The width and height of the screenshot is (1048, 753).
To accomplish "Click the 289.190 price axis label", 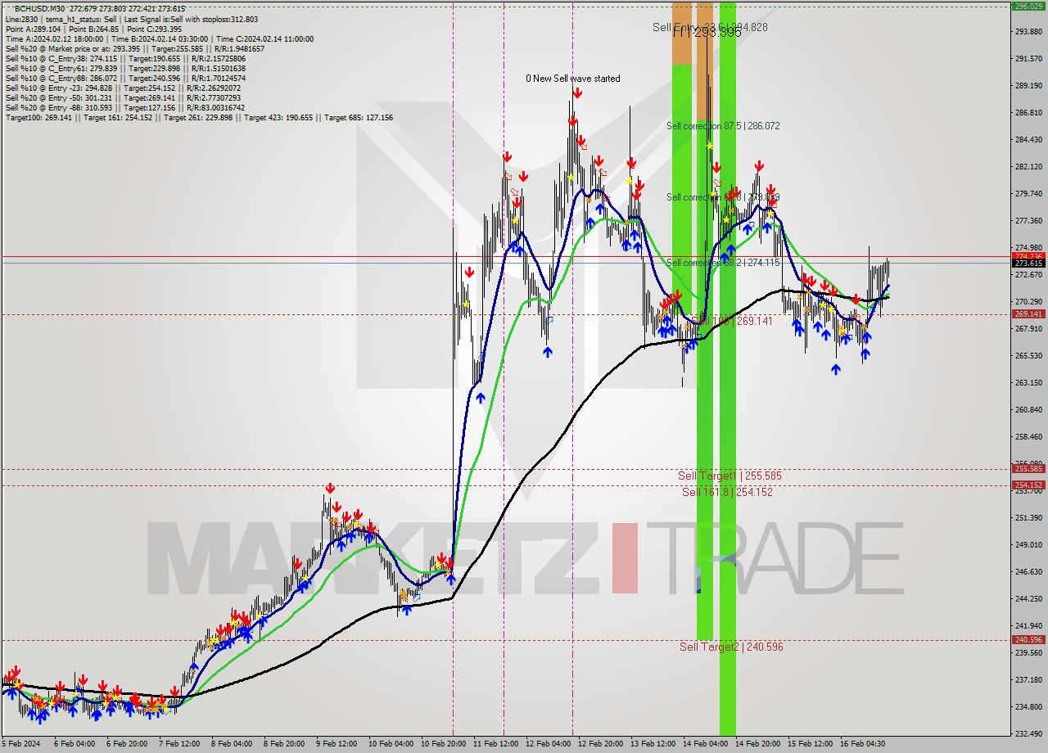I will coord(1028,85).
